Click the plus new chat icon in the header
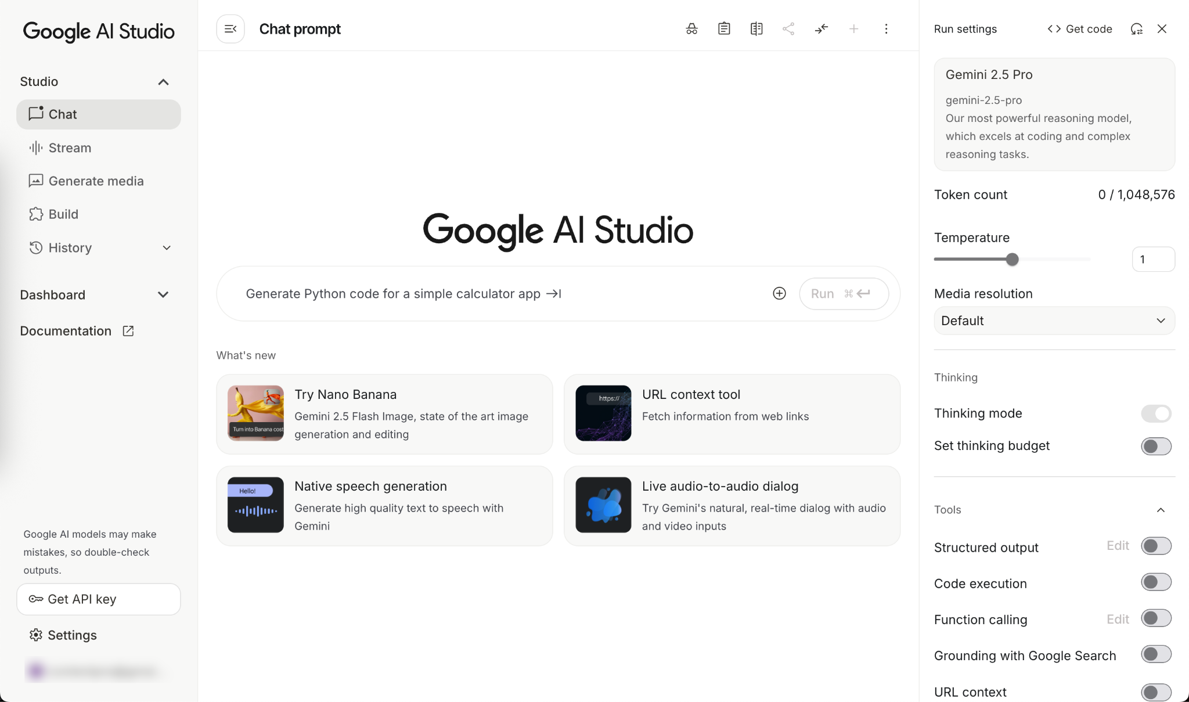The image size is (1189, 702). [x=853, y=29]
